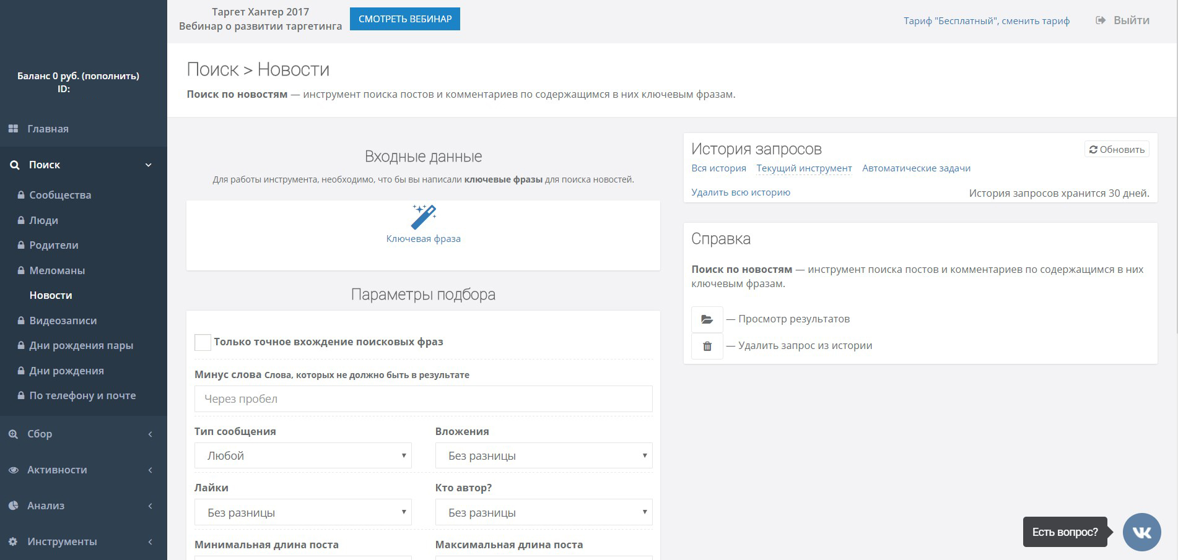Click the folder Просмотр результатов icon

click(707, 319)
